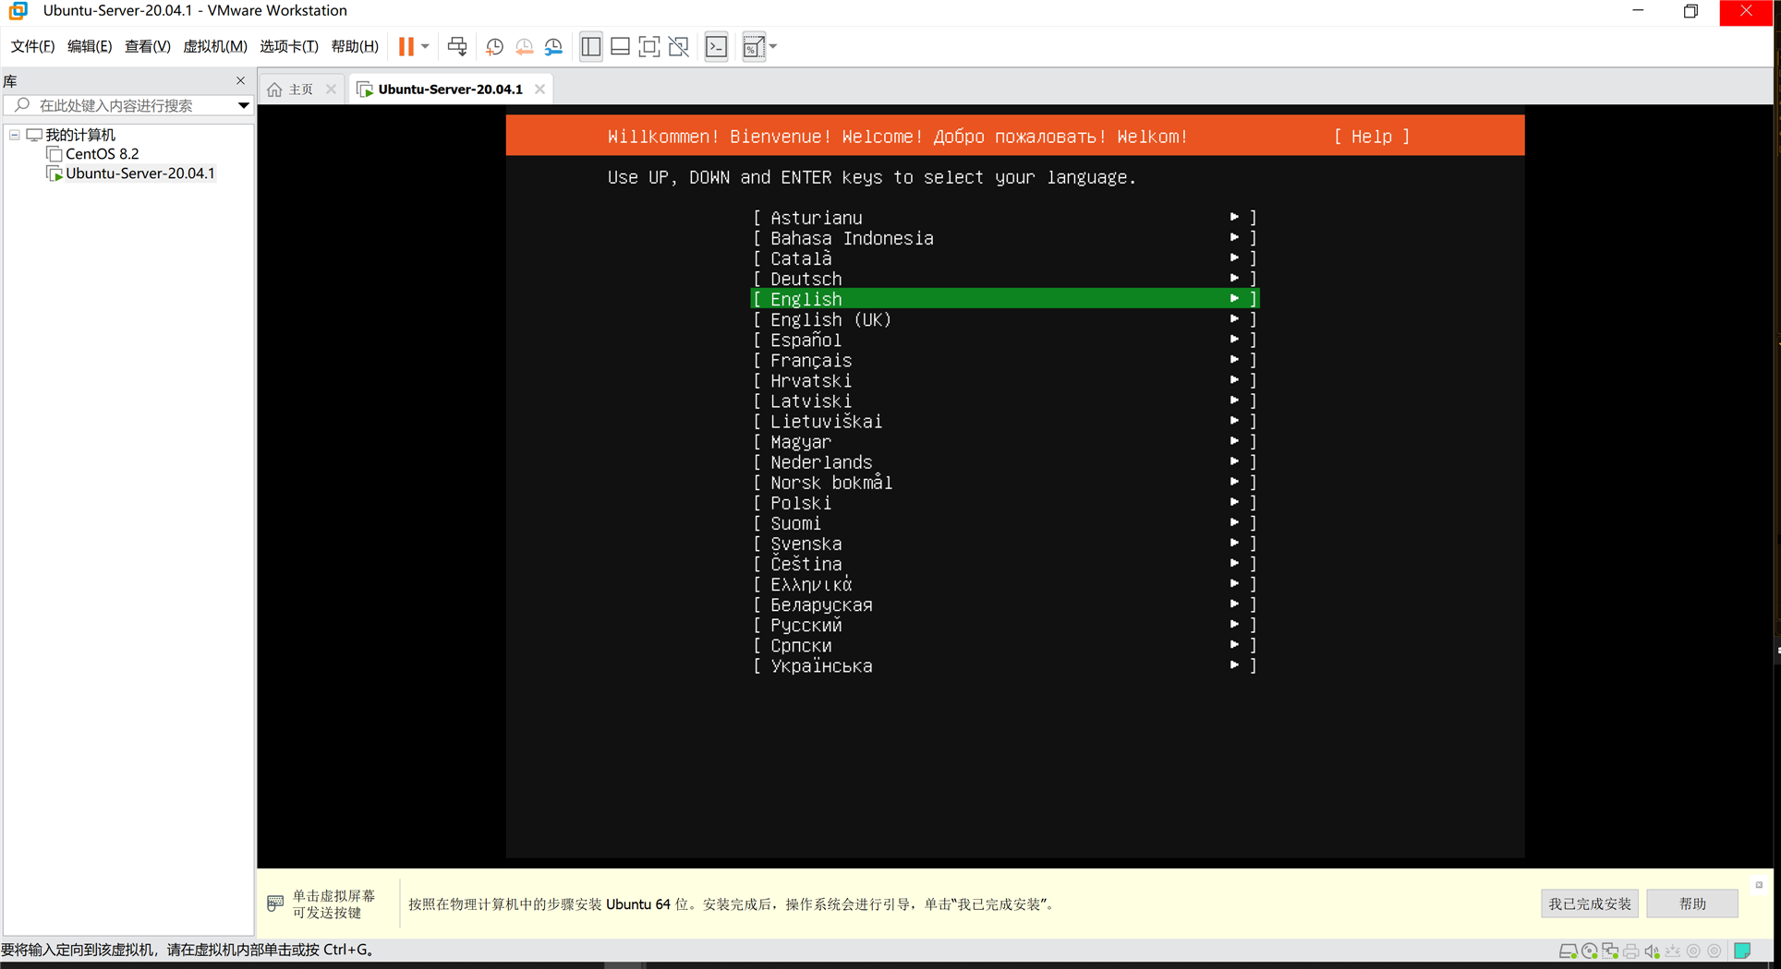
Task: Open the power options dropdown beside Pause
Action: coord(425,46)
